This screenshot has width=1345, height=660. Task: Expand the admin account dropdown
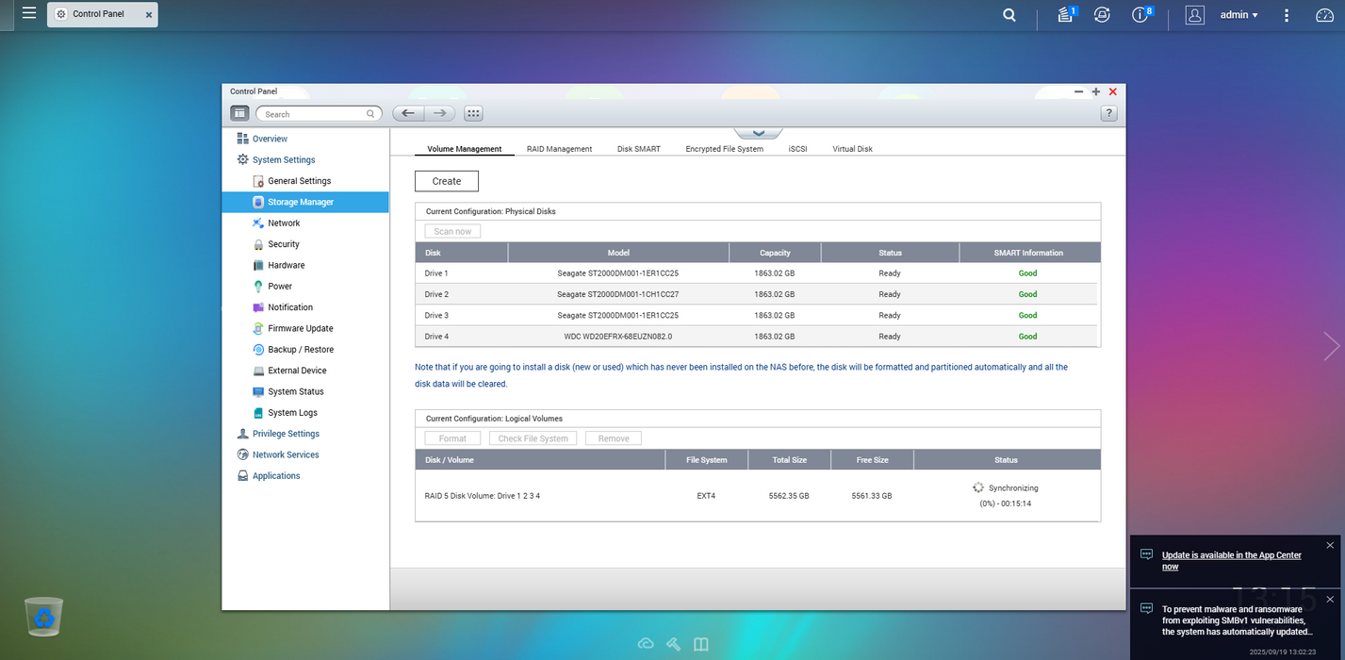coord(1238,15)
